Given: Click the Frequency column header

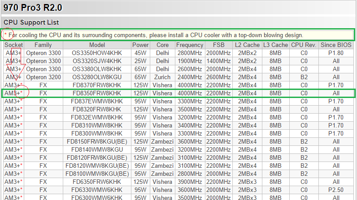Looking at the screenshot, I should point(190,45).
